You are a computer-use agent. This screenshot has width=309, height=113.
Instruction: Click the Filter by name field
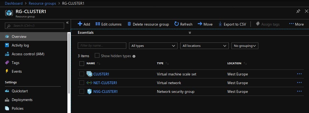pos(102,46)
